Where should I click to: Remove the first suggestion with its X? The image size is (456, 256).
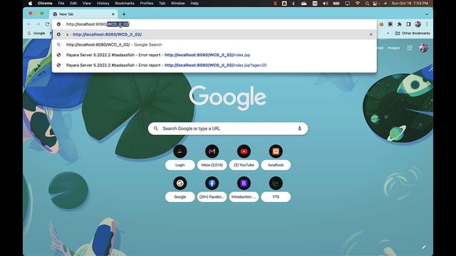point(370,34)
